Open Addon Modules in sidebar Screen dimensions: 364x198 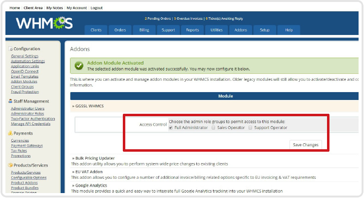tap(24, 82)
